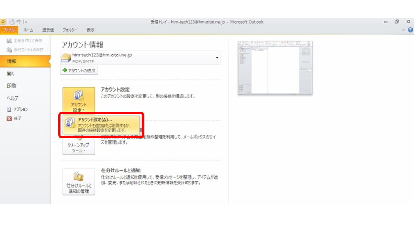Click 終了 to exit Outlook
This screenshot has width=414, height=233.
coord(15,118)
